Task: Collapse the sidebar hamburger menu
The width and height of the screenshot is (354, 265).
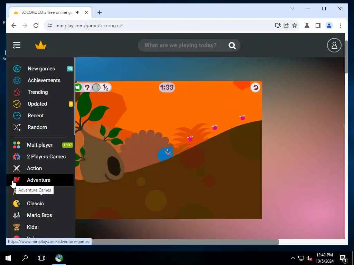Action: pyautogui.click(x=17, y=45)
